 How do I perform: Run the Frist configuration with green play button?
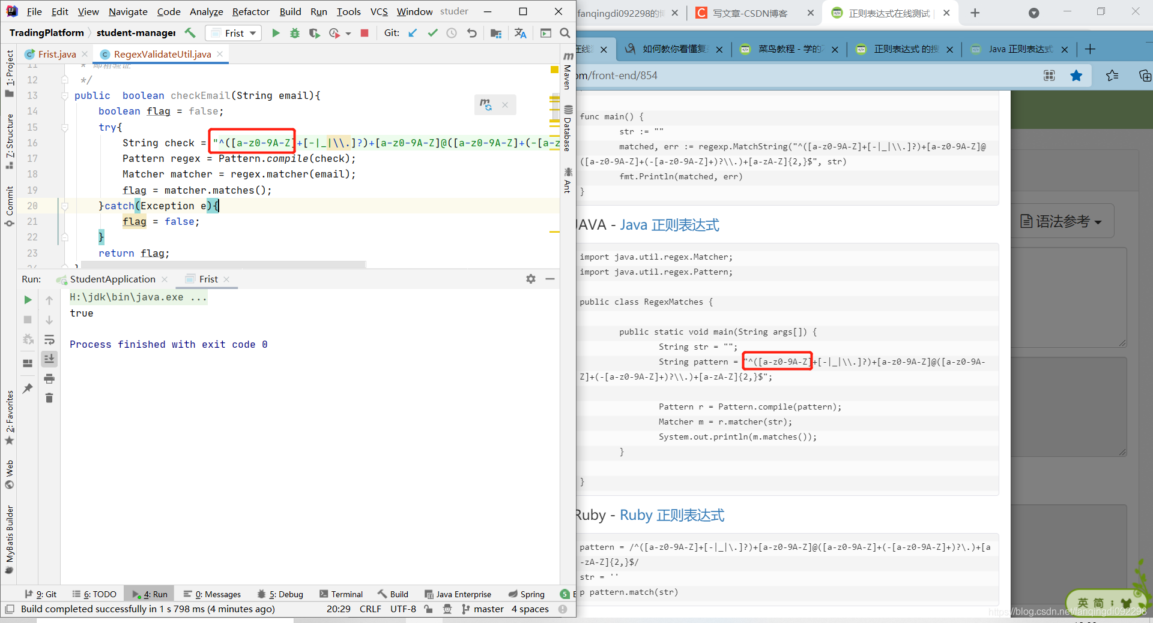[x=276, y=33]
